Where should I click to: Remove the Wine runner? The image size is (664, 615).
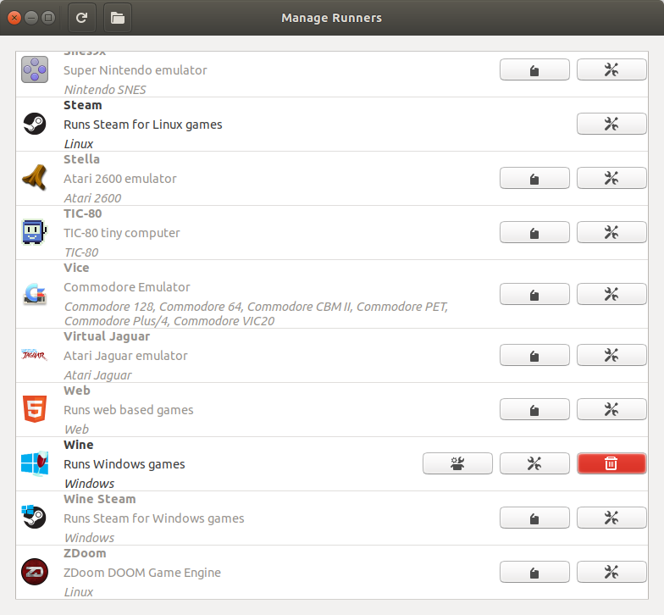[x=611, y=464]
